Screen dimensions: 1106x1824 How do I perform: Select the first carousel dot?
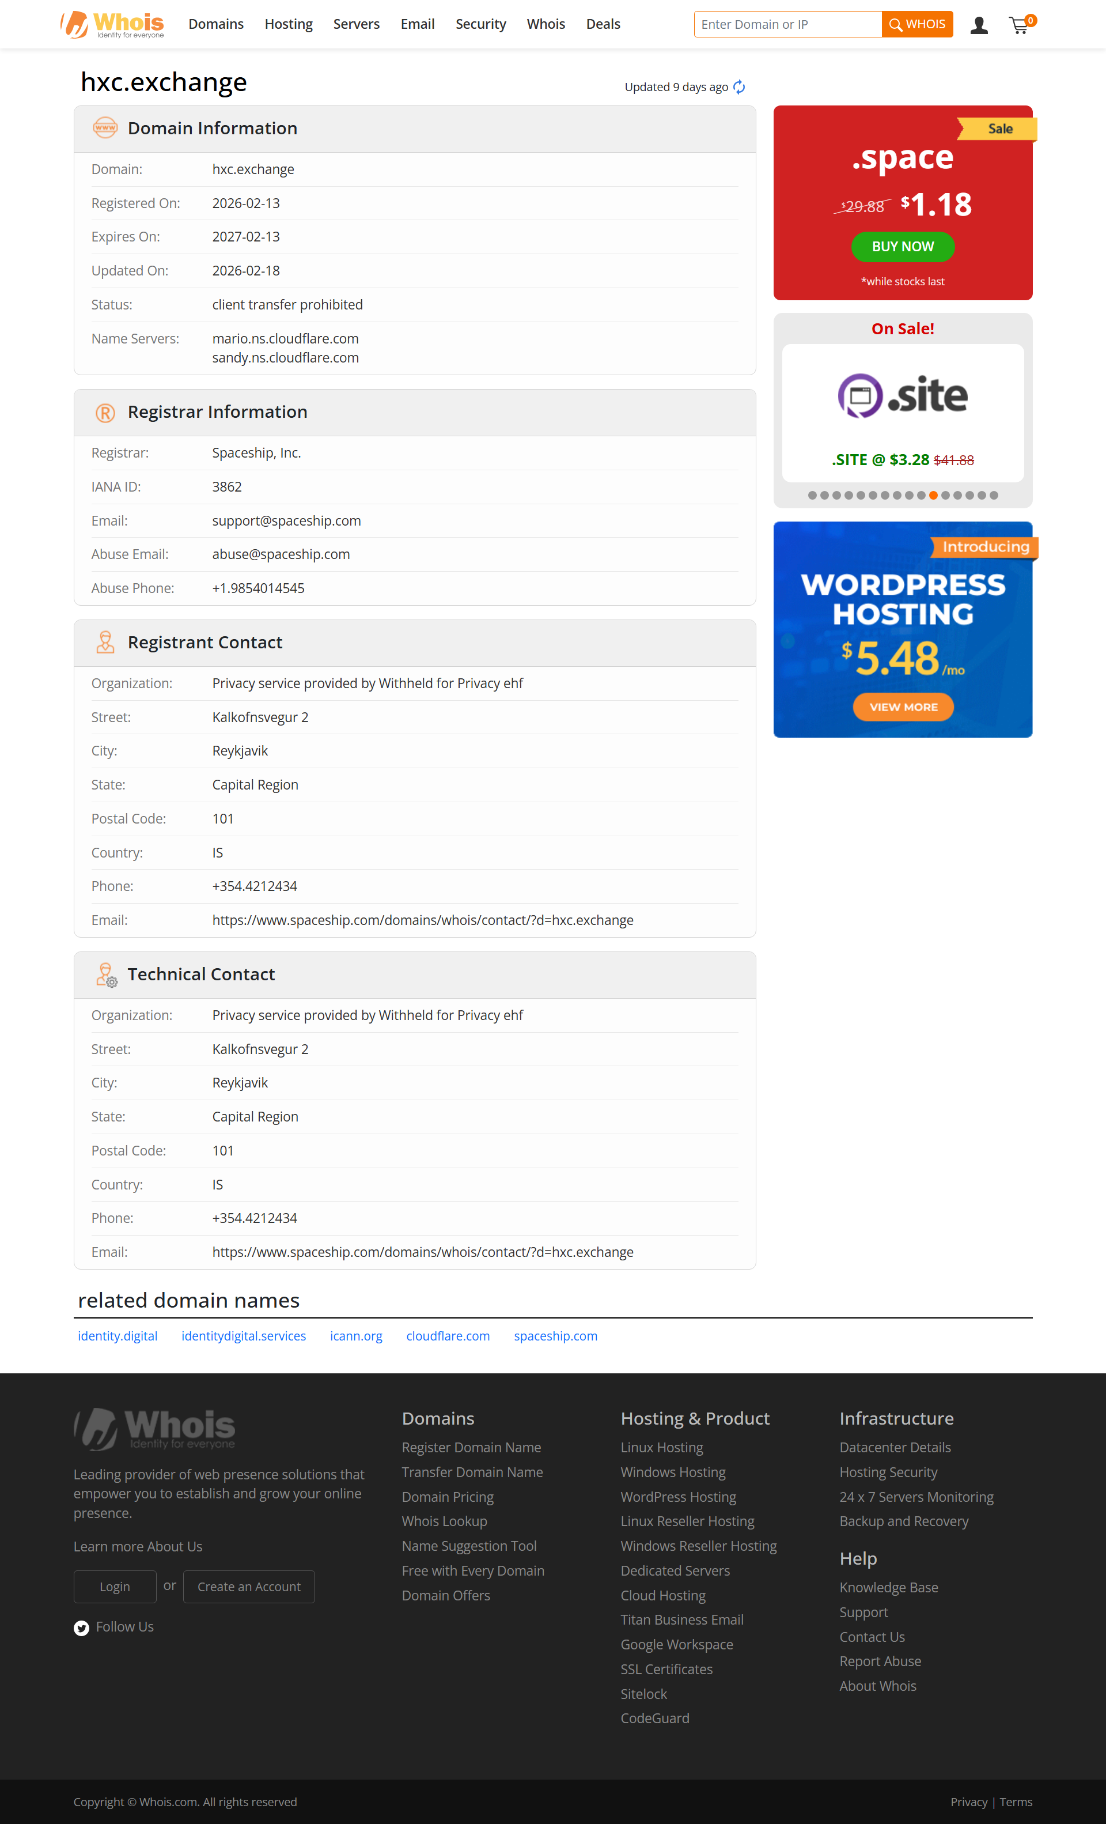pos(812,495)
